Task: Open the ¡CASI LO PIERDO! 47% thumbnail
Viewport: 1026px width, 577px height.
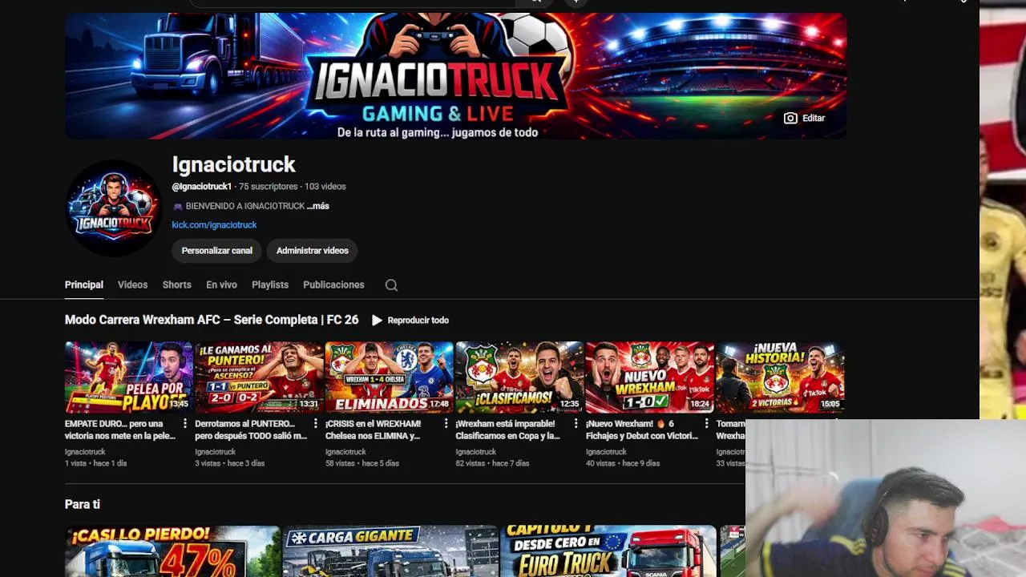Action: 172,551
